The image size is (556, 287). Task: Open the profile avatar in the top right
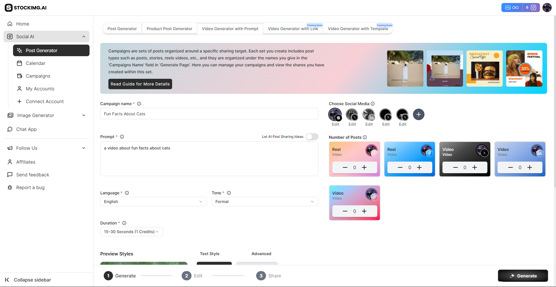[x=547, y=8]
